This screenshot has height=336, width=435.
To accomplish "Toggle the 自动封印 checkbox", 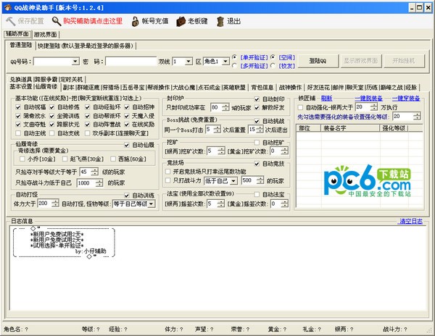I will tap(257, 99).
